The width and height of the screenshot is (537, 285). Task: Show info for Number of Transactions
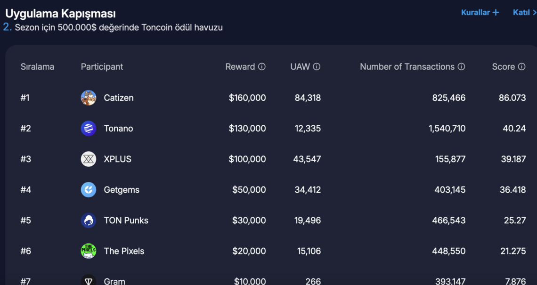point(462,67)
